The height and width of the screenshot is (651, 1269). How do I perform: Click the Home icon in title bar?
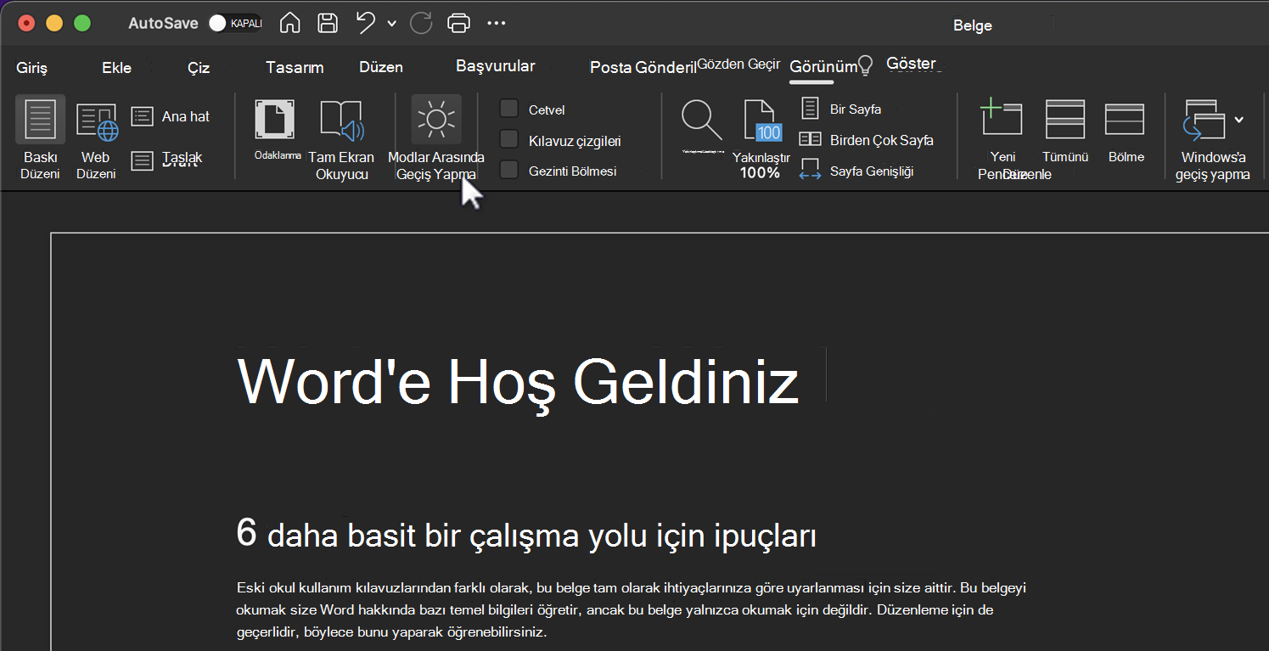tap(289, 23)
